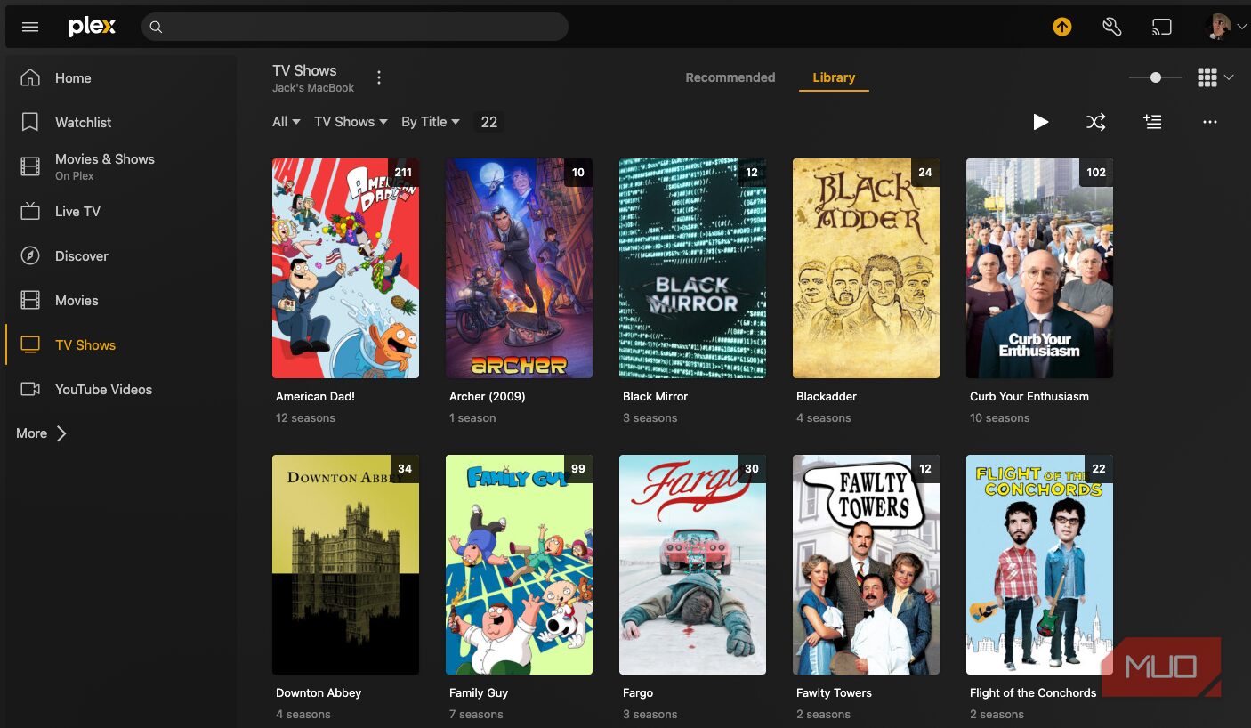
Task: Open the Curb Your Enthusiasm poster
Action: 1039,268
